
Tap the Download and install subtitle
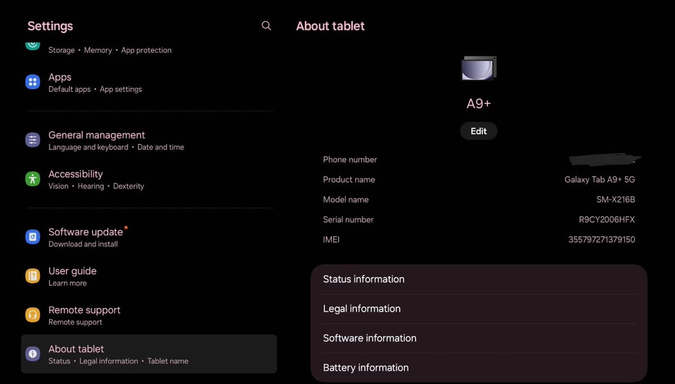point(83,244)
